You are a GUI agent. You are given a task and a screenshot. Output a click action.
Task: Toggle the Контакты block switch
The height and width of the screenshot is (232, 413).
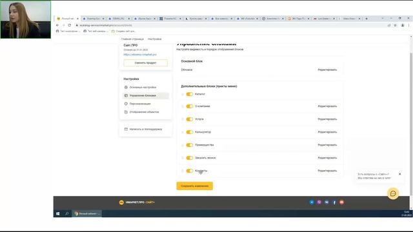coord(189,171)
